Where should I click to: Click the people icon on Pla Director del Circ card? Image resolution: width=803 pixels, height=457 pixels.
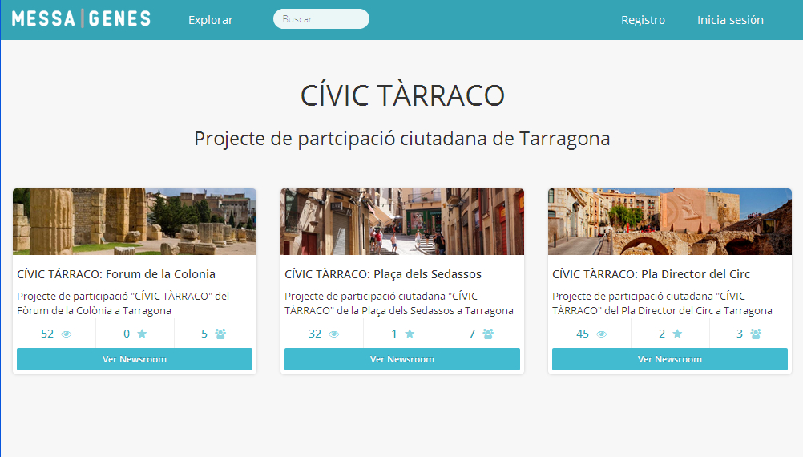click(x=756, y=334)
